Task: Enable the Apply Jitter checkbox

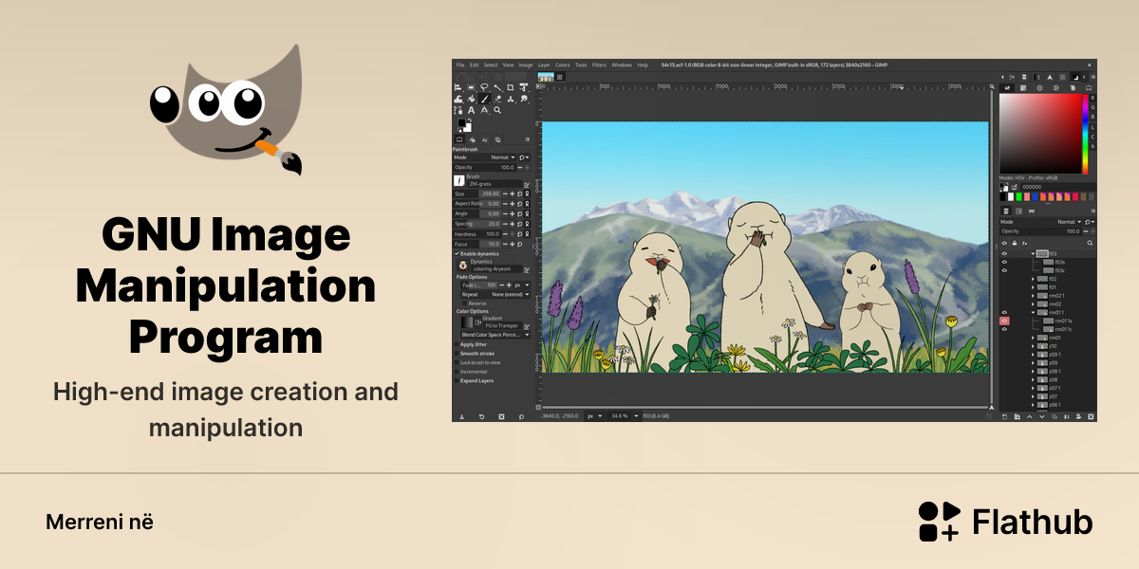Action: [457, 344]
